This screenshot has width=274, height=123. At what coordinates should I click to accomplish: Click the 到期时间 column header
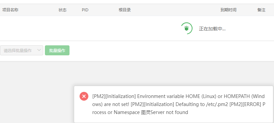click(228, 10)
